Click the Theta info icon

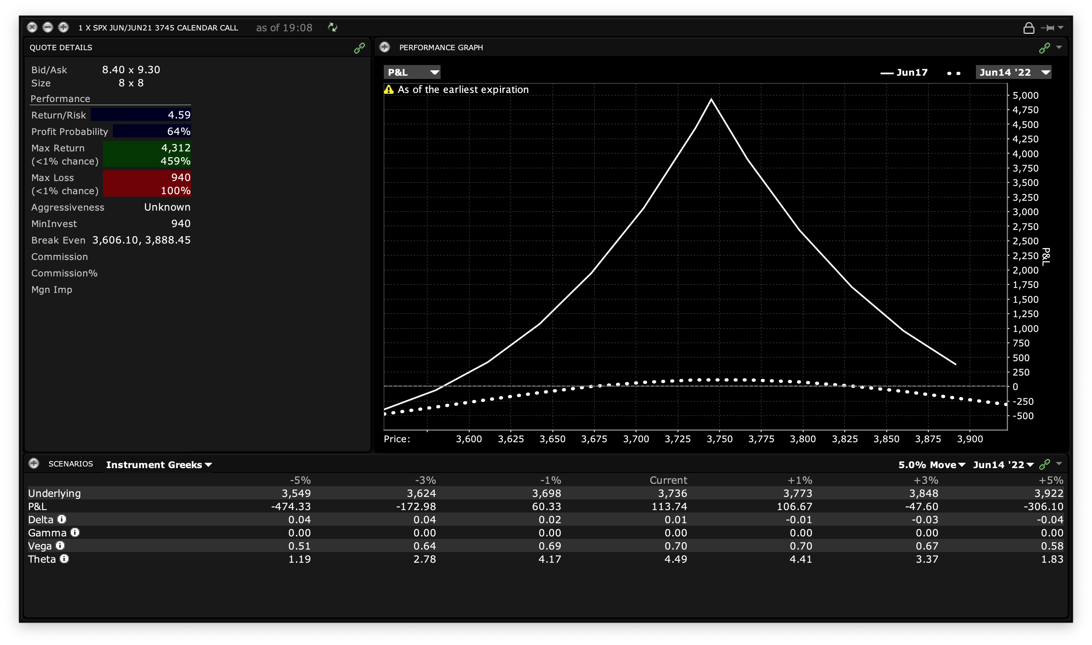point(64,559)
